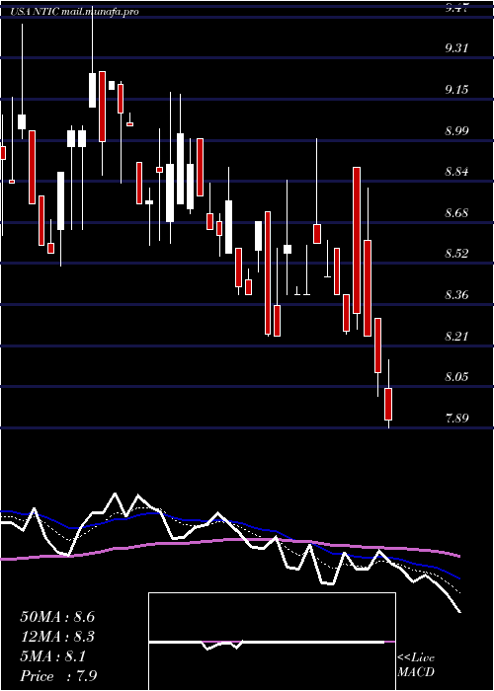Click the 9.31 price axis label
494x691 pixels.
point(456,48)
